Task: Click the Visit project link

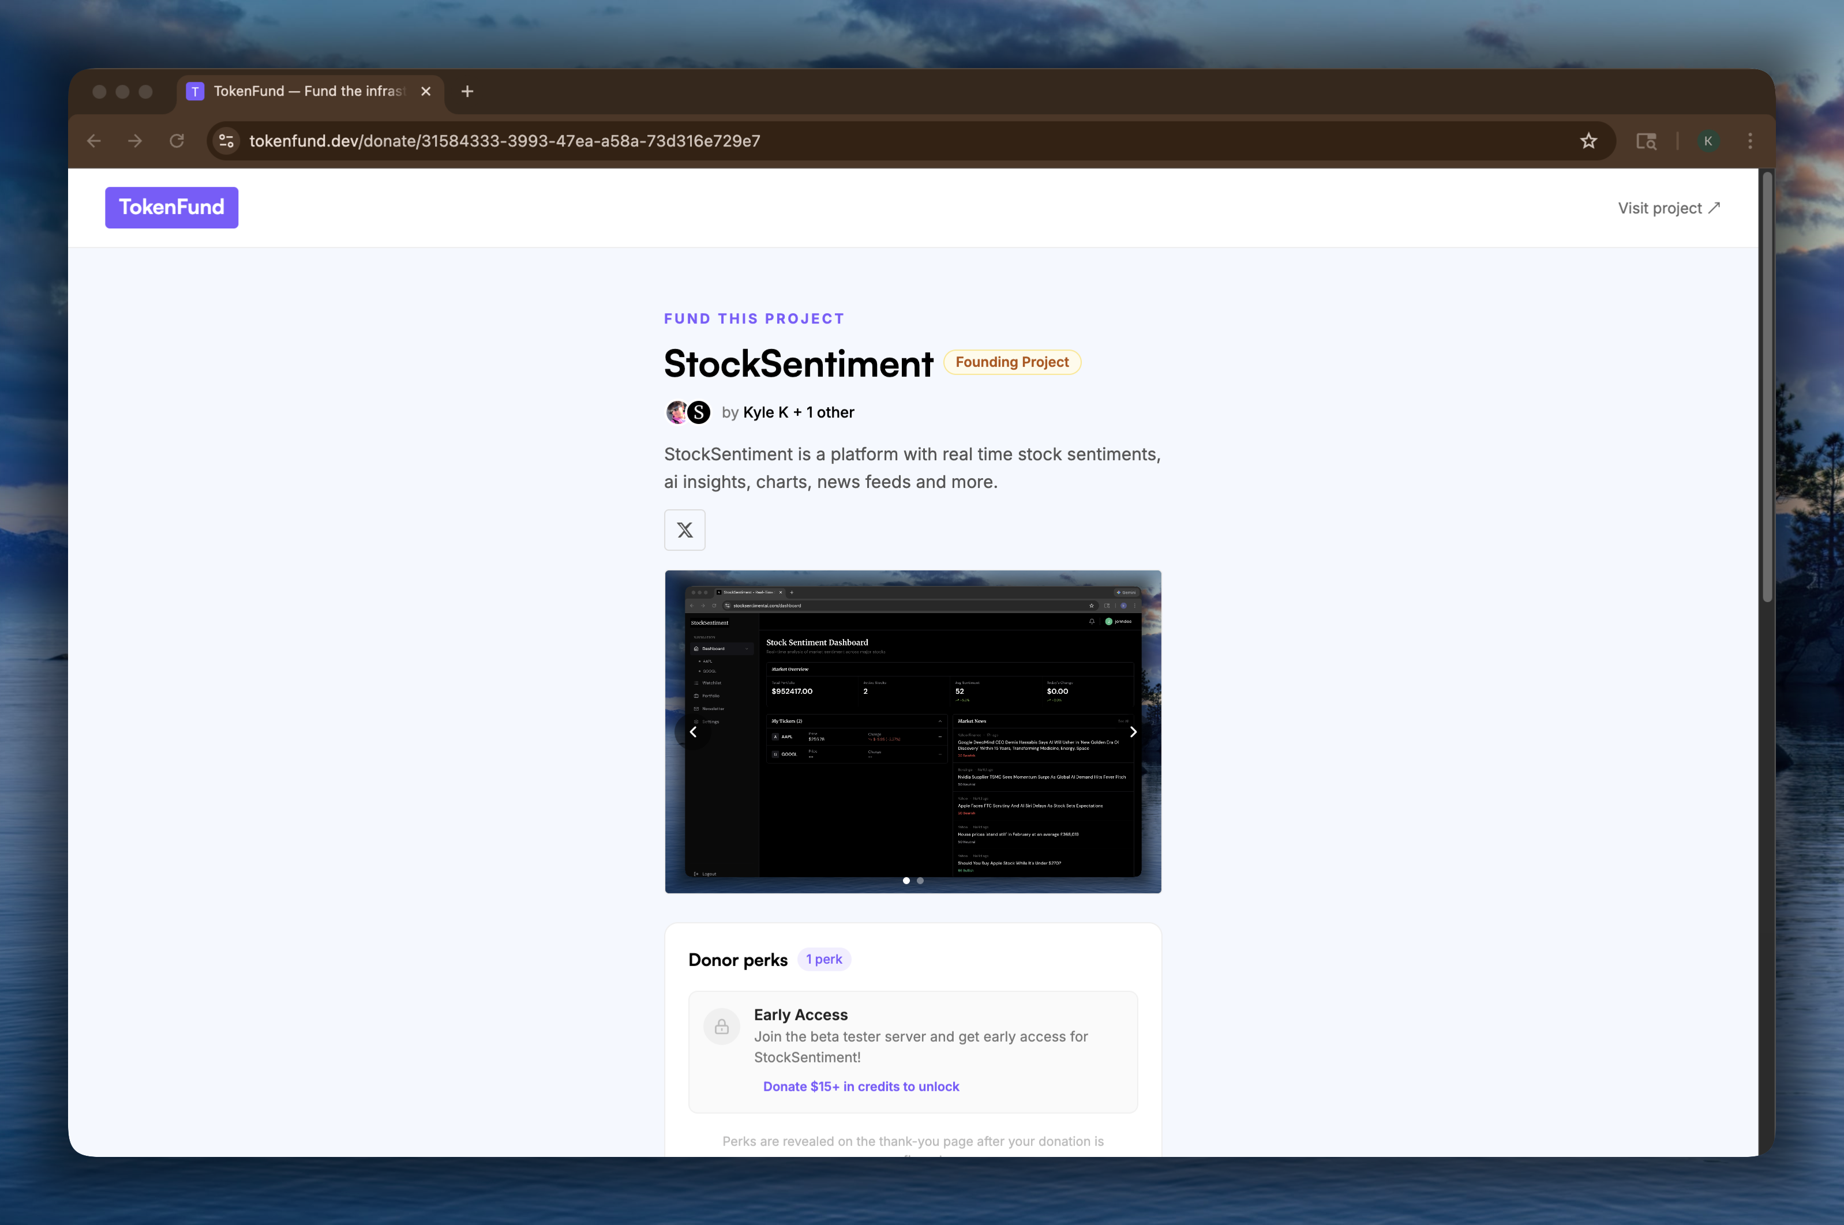Action: 1669,207
